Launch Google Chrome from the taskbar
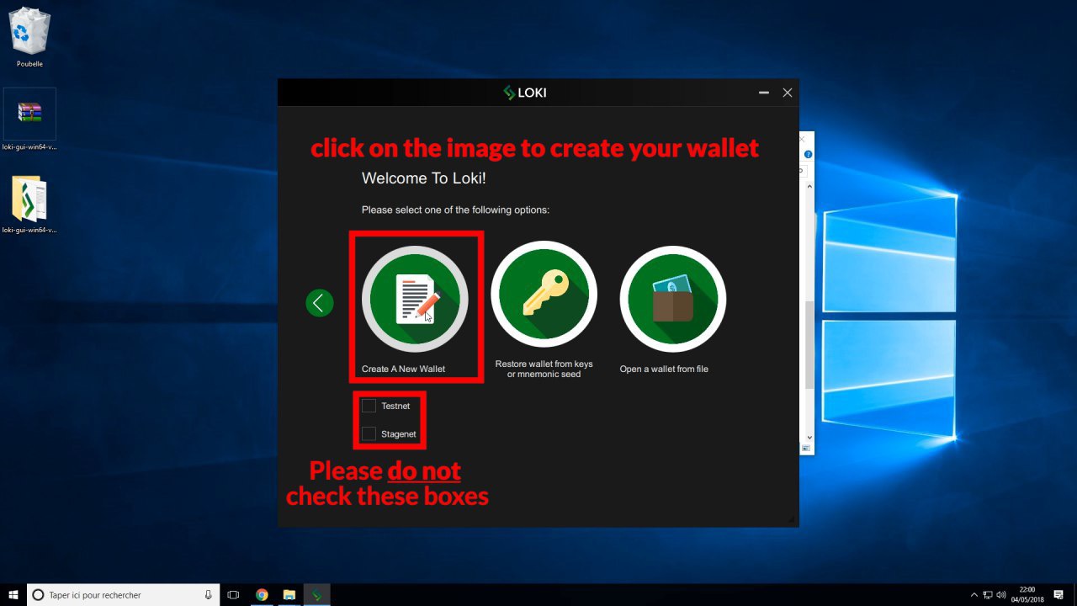This screenshot has width=1077, height=606. 262,594
